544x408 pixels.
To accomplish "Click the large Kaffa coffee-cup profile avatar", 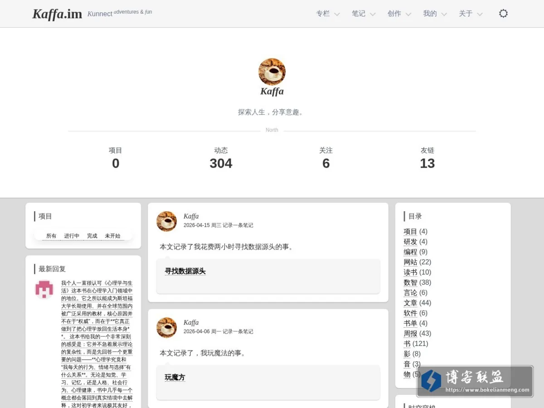I will (272, 72).
